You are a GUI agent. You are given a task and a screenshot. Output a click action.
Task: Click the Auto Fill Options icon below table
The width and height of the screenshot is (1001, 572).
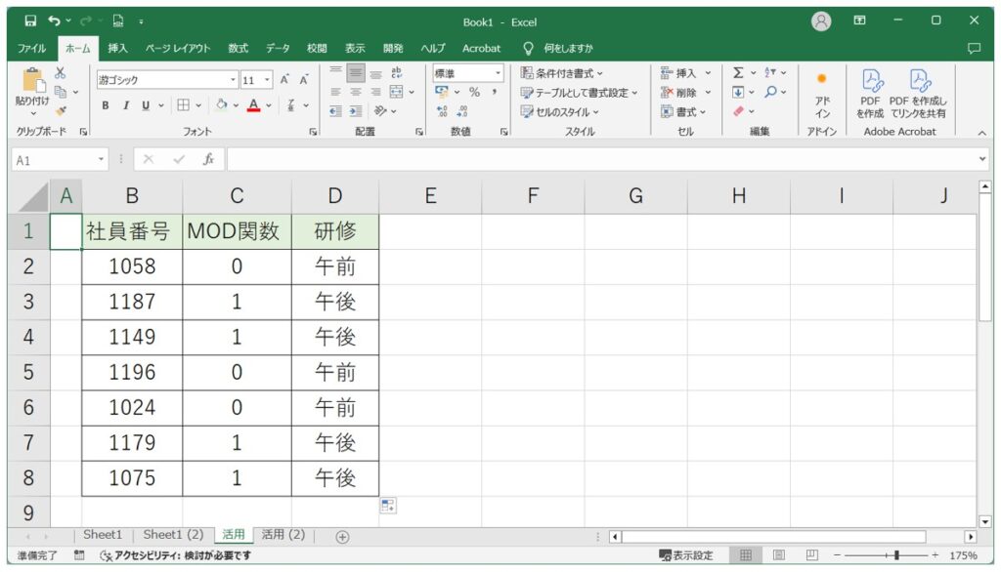(388, 506)
